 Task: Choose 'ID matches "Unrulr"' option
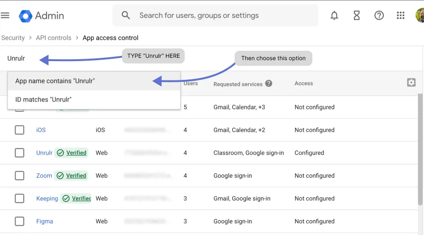43,100
